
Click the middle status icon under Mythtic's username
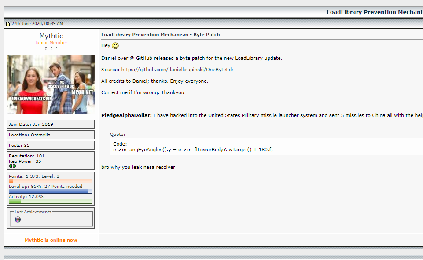click(x=51, y=49)
